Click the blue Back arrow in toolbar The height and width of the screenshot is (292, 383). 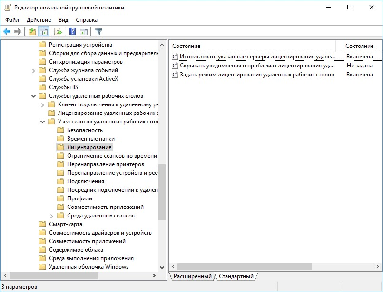point(7,31)
